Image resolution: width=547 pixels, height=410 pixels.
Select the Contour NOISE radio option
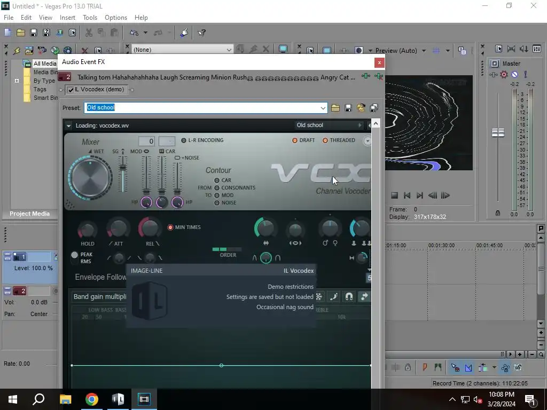[x=217, y=203]
